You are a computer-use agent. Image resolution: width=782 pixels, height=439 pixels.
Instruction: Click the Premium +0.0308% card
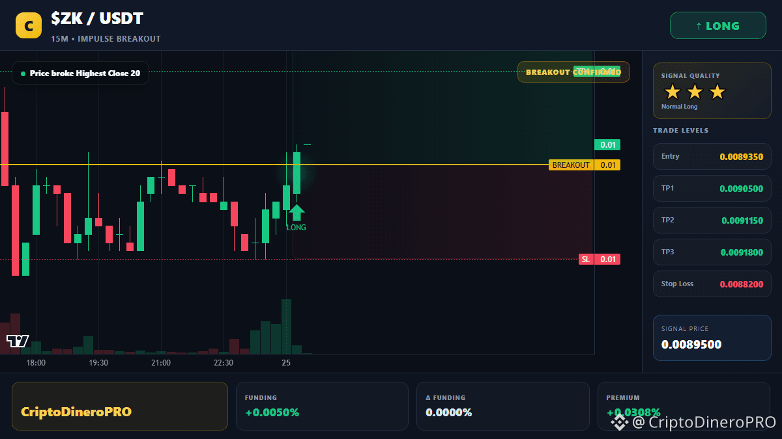click(x=684, y=406)
